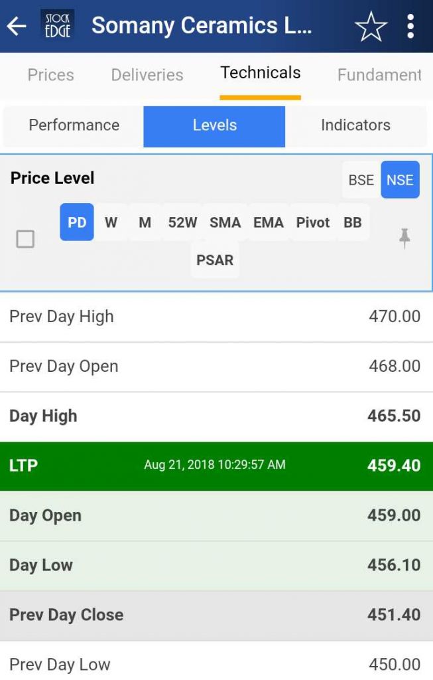433x680 pixels.
Task: Disable the PD level toggle
Action: 76,222
